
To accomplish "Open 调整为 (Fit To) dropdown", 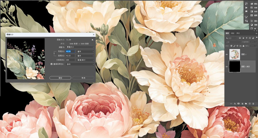I will pos(80,47).
